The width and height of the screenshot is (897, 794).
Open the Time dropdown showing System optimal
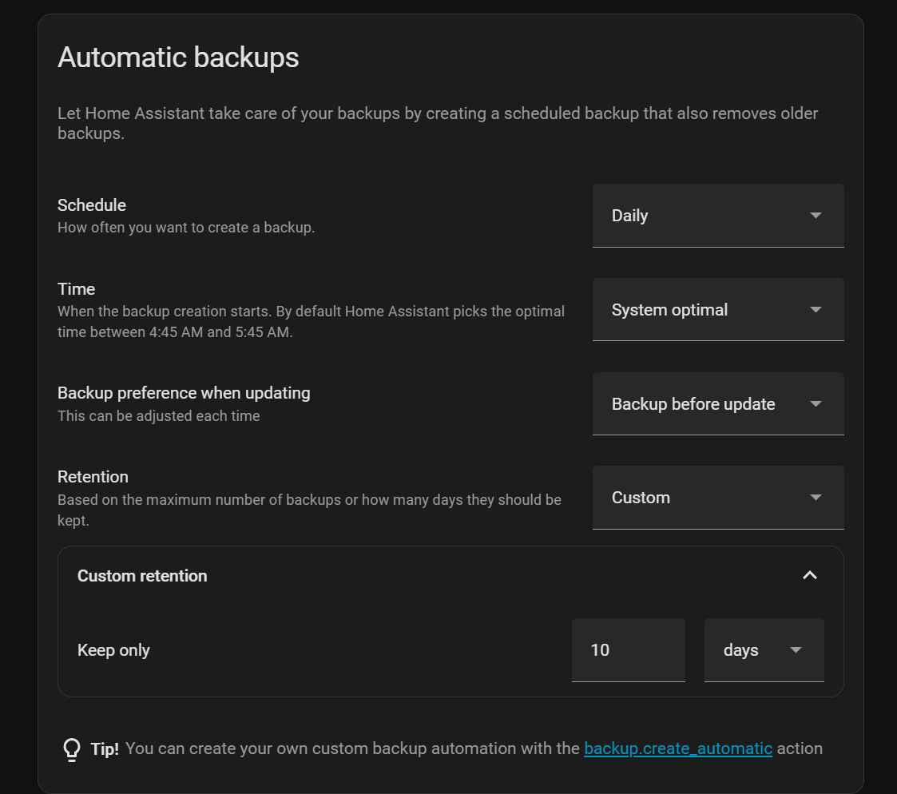click(x=703, y=310)
